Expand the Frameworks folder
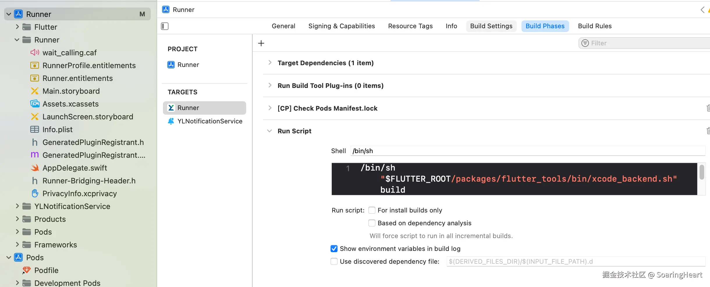 17,245
